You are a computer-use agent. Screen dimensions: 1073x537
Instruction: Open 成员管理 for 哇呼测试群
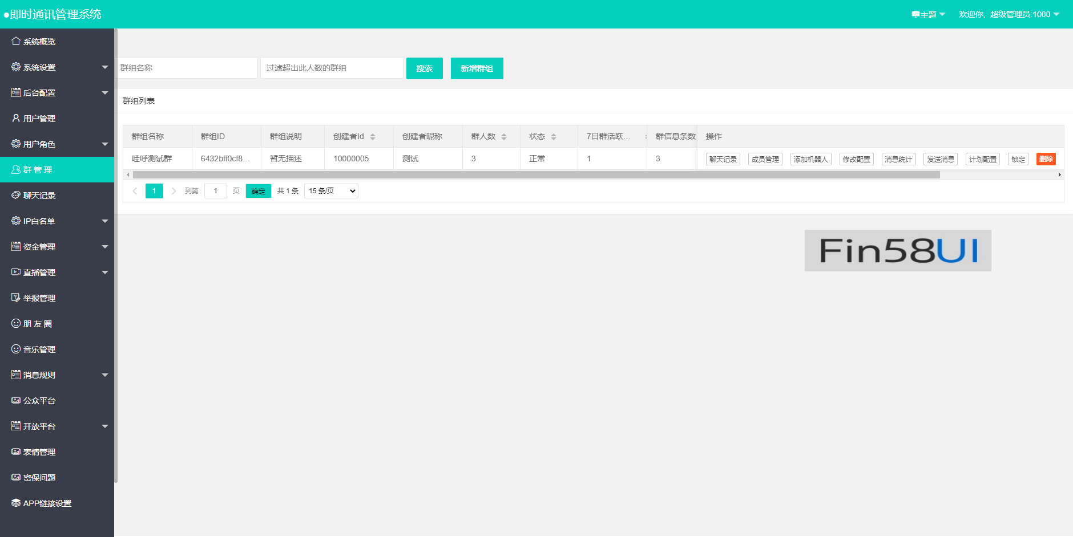[765, 159]
